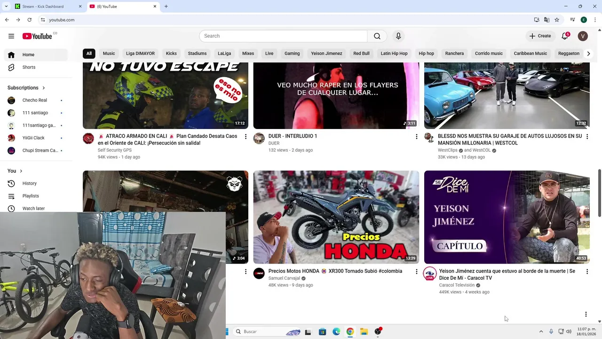
Task: Open more options for DUER - INTERLUDIO 1
Action: (416, 137)
